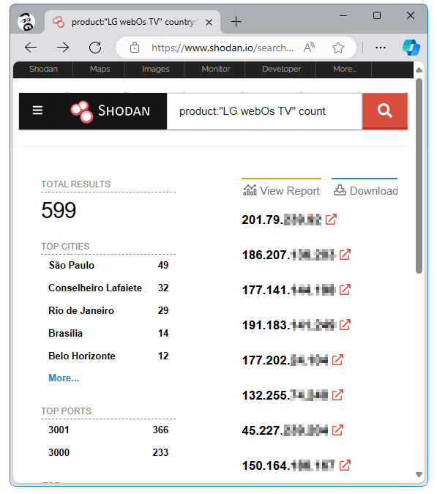Minimize the browser window
This screenshot has height=494, width=437.
[x=343, y=15]
